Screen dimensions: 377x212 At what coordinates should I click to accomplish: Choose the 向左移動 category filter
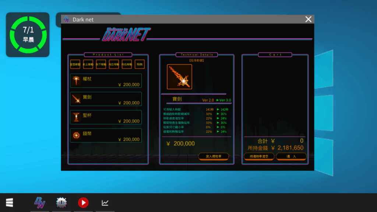114,64
